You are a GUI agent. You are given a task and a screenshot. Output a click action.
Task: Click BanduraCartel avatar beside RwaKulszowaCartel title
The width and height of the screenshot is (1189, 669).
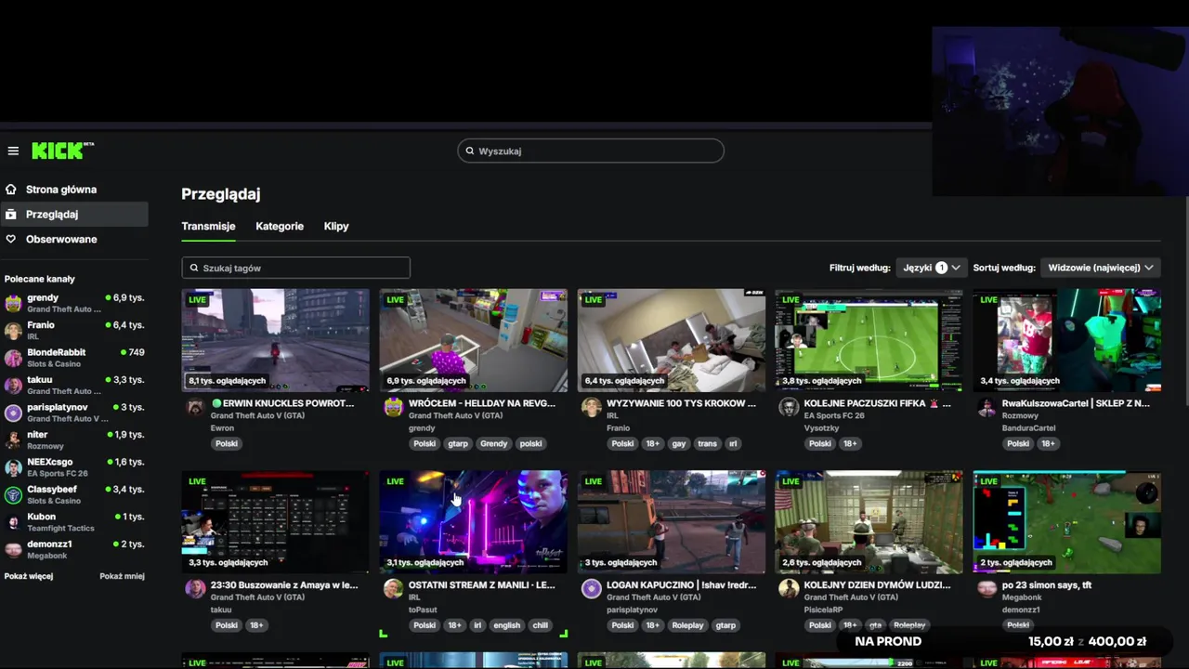(986, 407)
